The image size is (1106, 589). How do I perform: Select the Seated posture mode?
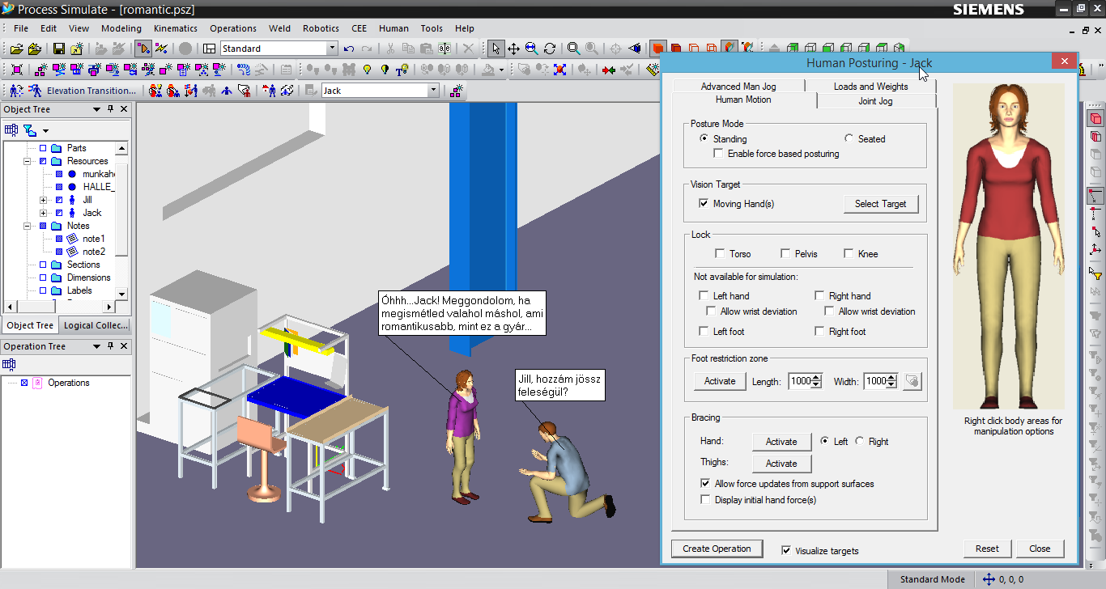(x=849, y=139)
